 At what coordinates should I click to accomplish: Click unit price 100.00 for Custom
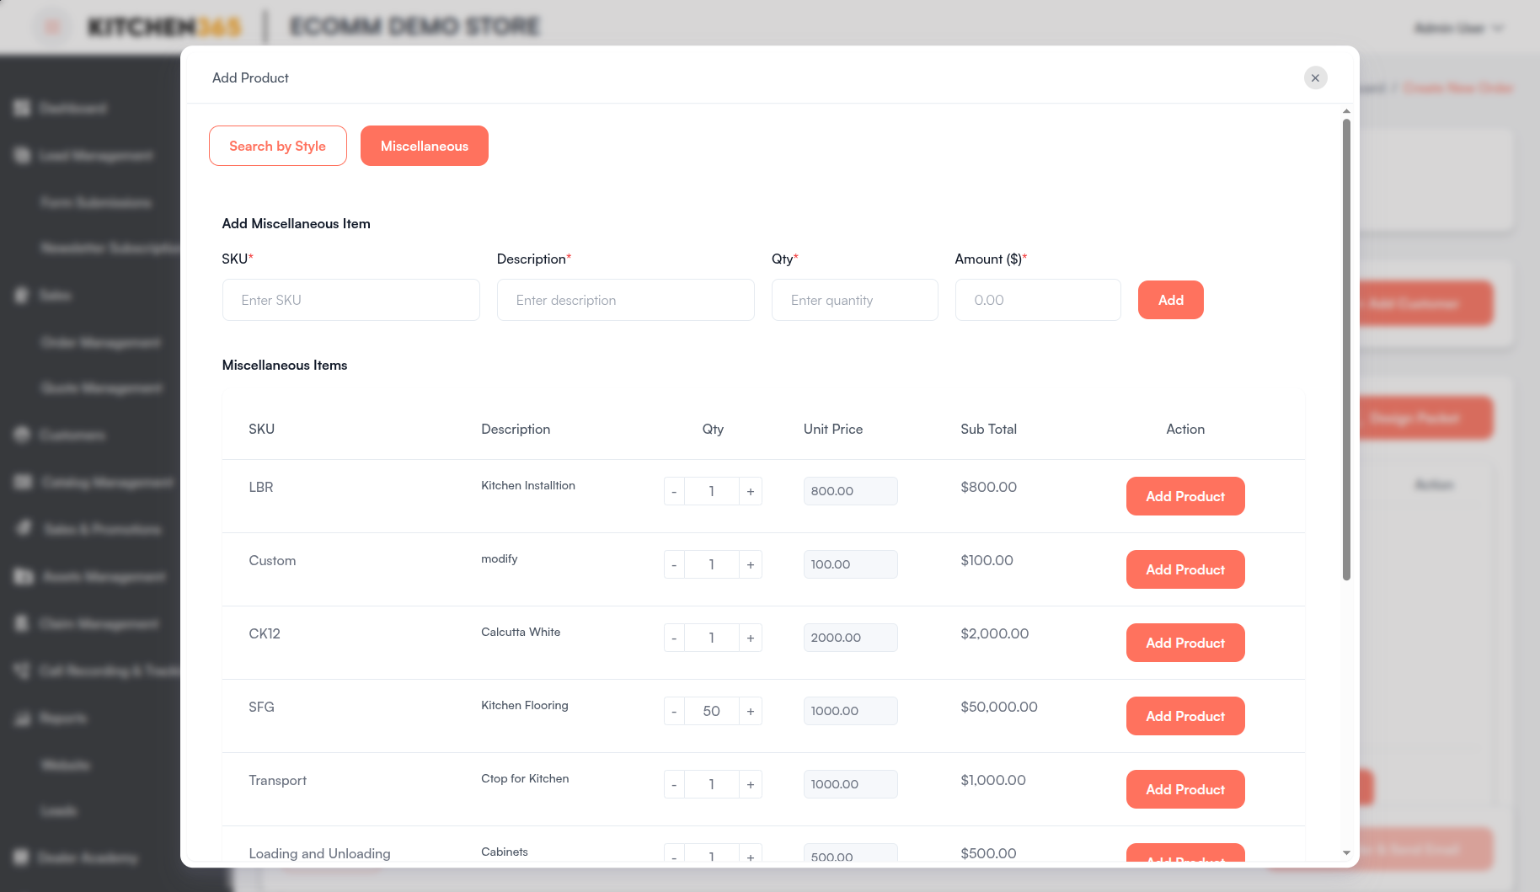click(851, 564)
